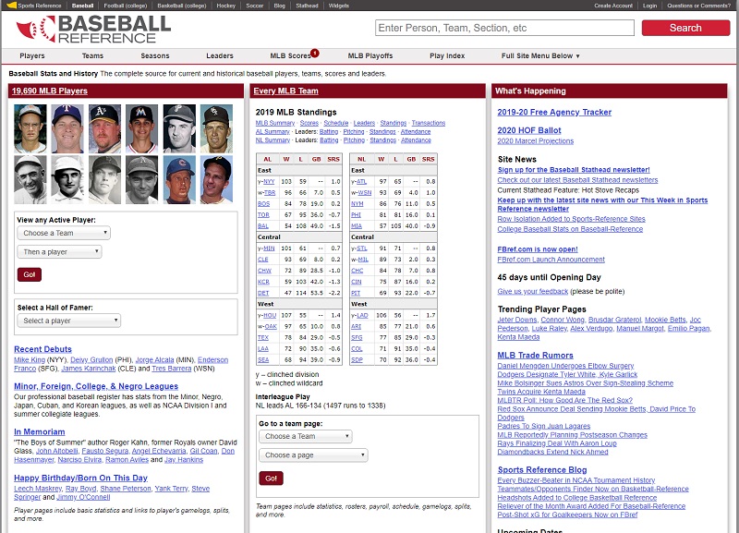The width and height of the screenshot is (739, 533).
Task: Open the MLB Scores menu item
Action: pyautogui.click(x=290, y=55)
